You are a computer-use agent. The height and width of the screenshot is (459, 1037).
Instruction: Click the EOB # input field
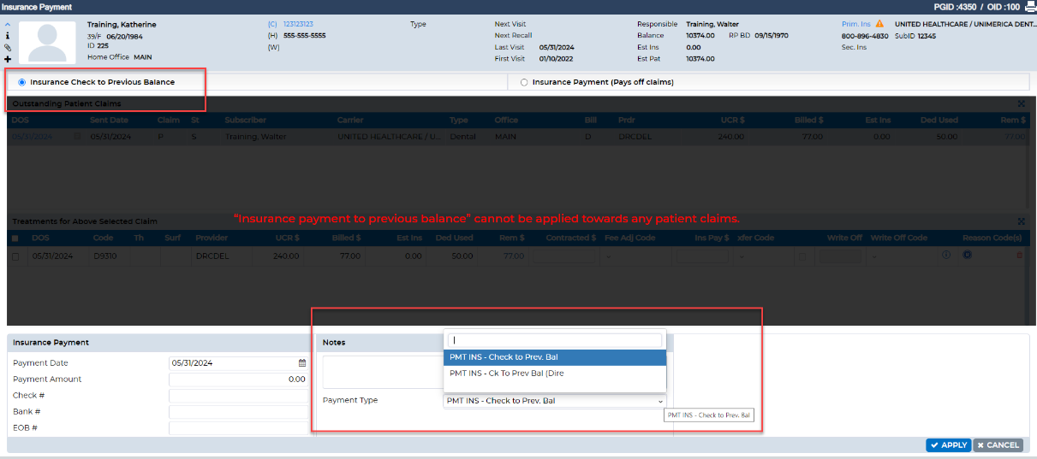238,428
